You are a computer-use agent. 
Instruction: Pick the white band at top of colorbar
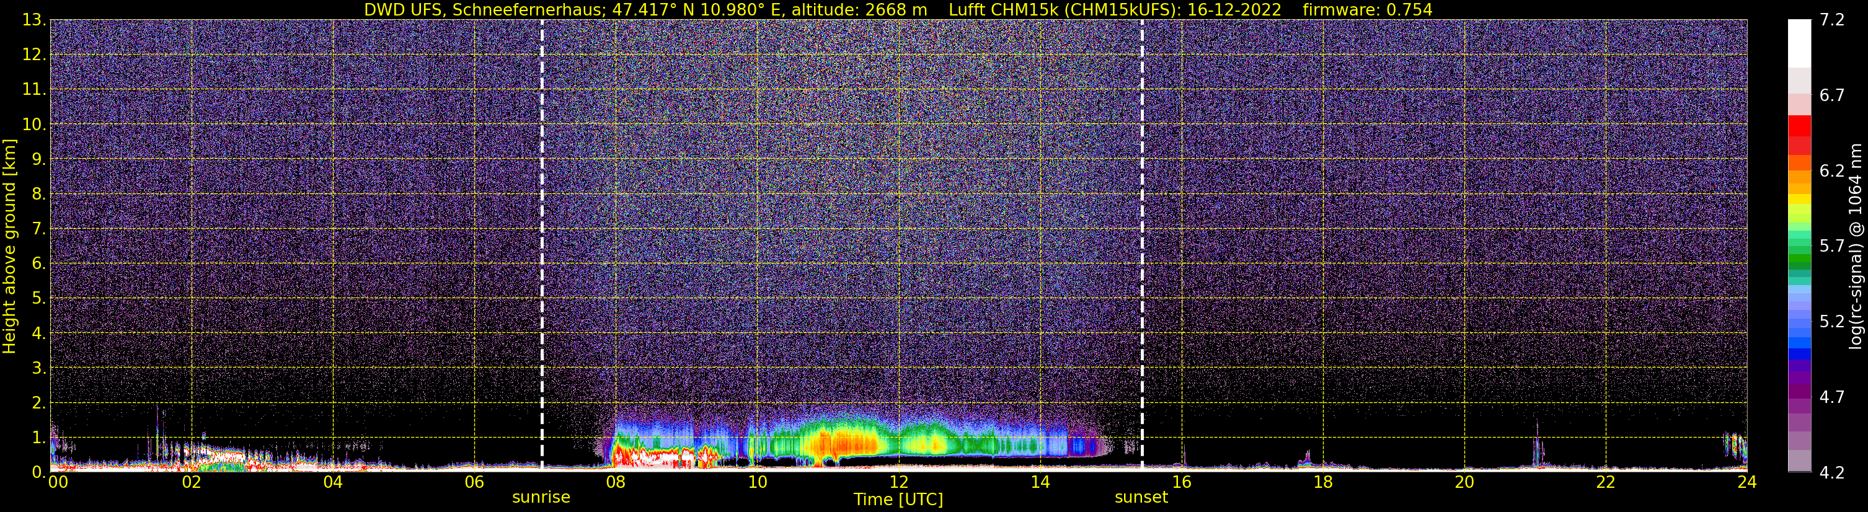pyautogui.click(x=1799, y=43)
